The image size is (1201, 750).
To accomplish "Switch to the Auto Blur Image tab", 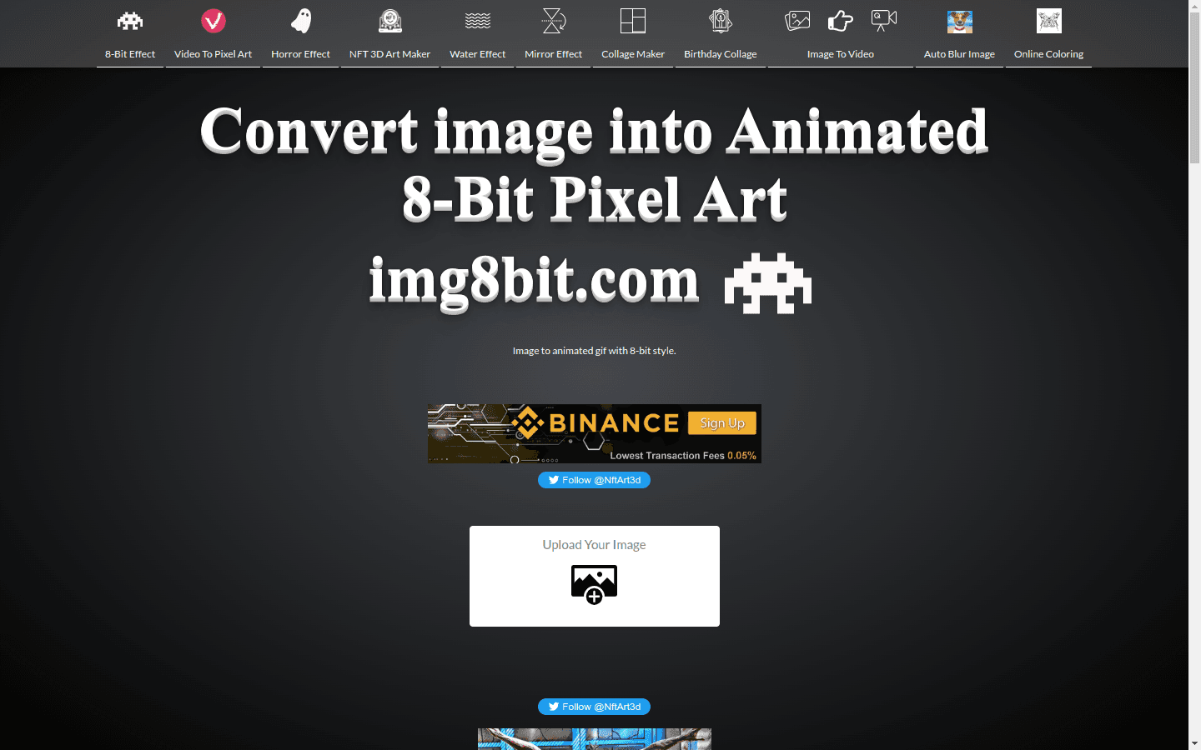I will click(x=959, y=53).
